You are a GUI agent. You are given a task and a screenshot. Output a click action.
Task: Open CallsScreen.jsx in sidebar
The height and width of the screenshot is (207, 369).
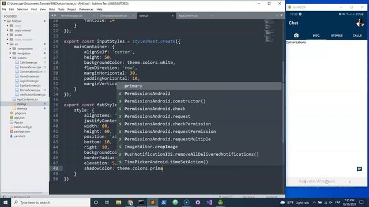28,63
